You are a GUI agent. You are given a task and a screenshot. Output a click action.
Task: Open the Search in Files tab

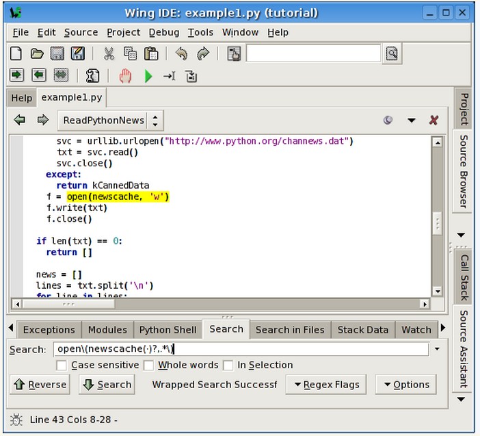tap(290, 330)
